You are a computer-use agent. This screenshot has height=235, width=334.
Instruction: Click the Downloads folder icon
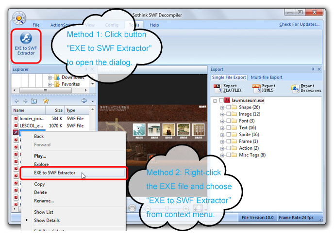[57, 78]
